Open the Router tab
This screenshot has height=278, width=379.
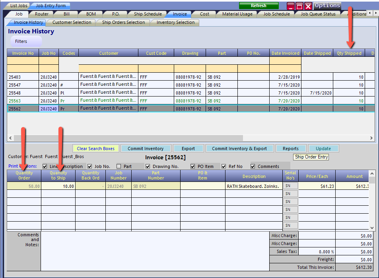coord(42,14)
